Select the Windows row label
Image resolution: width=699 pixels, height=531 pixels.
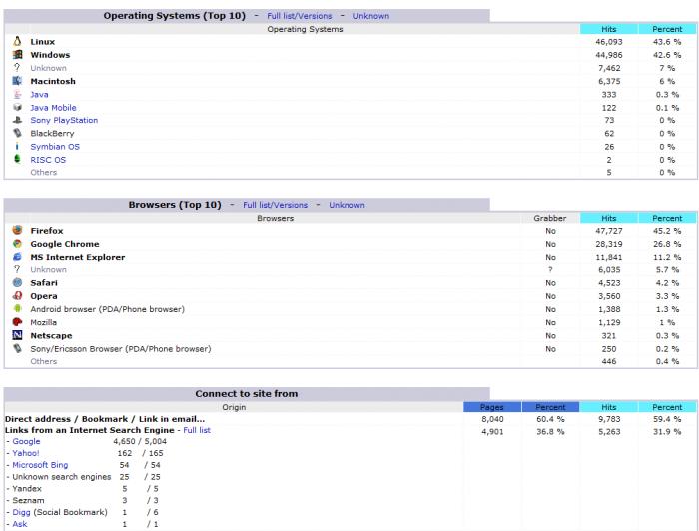tap(50, 55)
